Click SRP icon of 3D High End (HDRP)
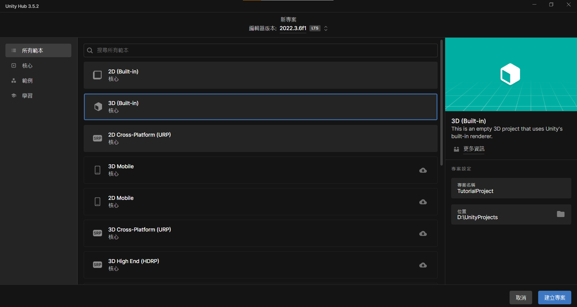 (x=98, y=265)
